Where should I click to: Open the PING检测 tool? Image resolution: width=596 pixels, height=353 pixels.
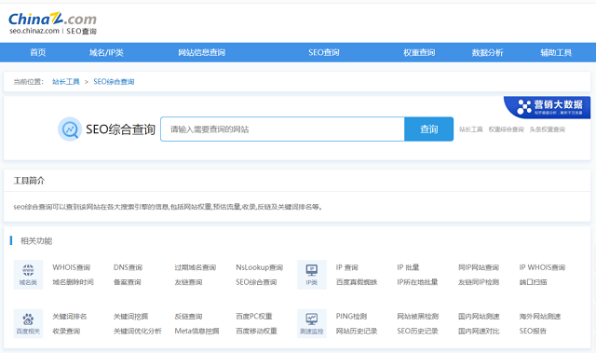click(x=351, y=316)
